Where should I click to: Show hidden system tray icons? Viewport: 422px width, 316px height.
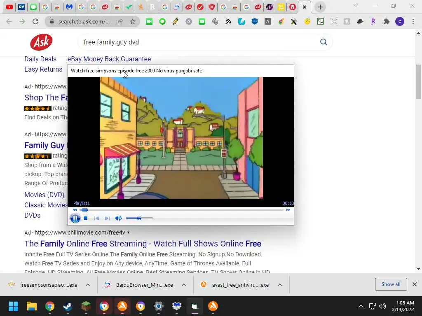point(361,306)
